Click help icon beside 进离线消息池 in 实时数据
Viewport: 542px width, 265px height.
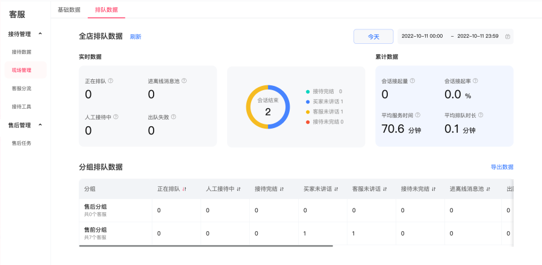(x=184, y=81)
